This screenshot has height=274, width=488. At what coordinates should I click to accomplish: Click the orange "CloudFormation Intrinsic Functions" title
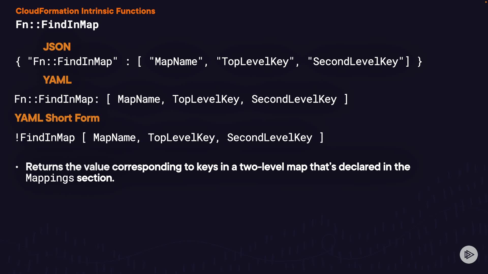[x=85, y=11]
